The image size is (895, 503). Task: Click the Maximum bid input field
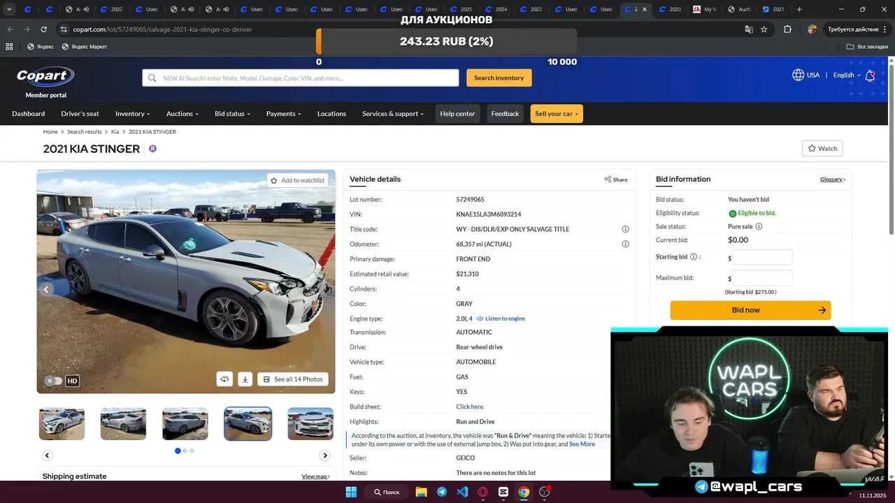click(762, 277)
